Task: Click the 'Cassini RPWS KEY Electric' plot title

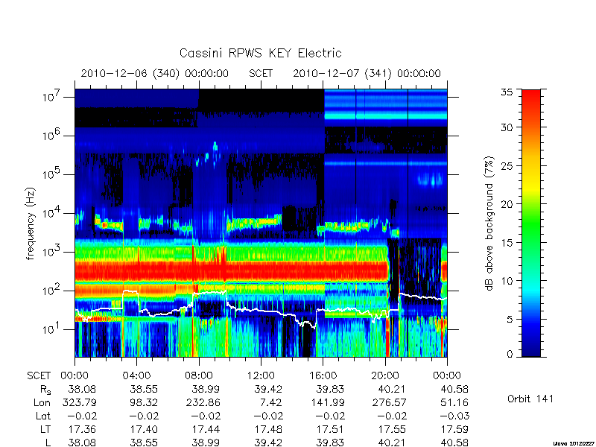Action: 260,53
